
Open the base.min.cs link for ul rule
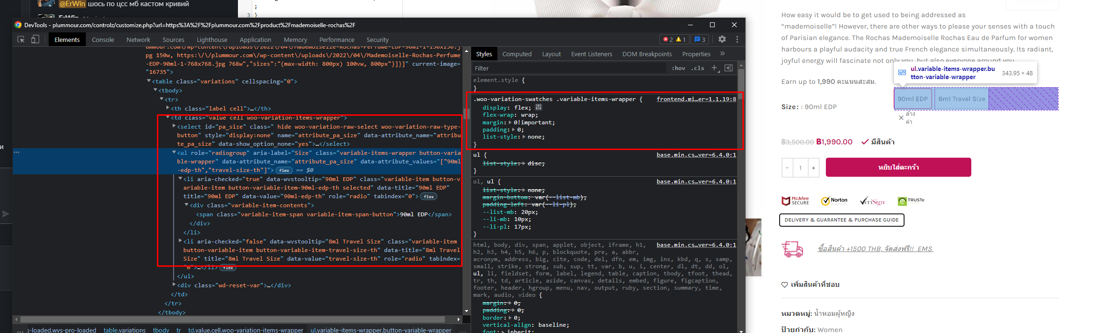point(696,155)
